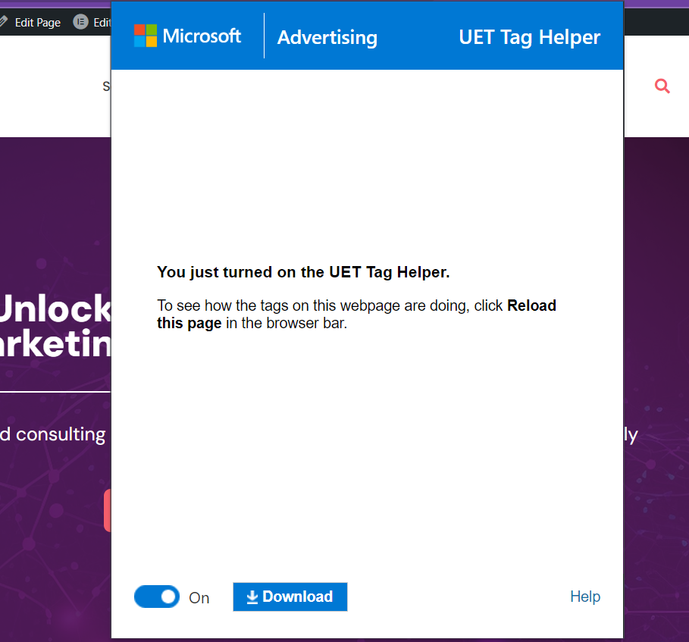Open the Help link

click(x=585, y=597)
